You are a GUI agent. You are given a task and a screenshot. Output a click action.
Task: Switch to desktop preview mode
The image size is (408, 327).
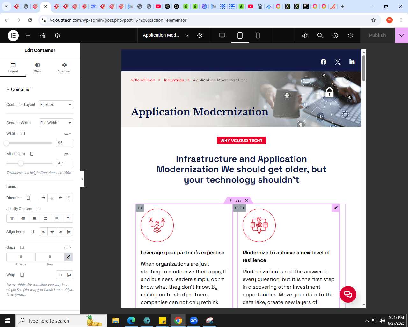(x=222, y=35)
